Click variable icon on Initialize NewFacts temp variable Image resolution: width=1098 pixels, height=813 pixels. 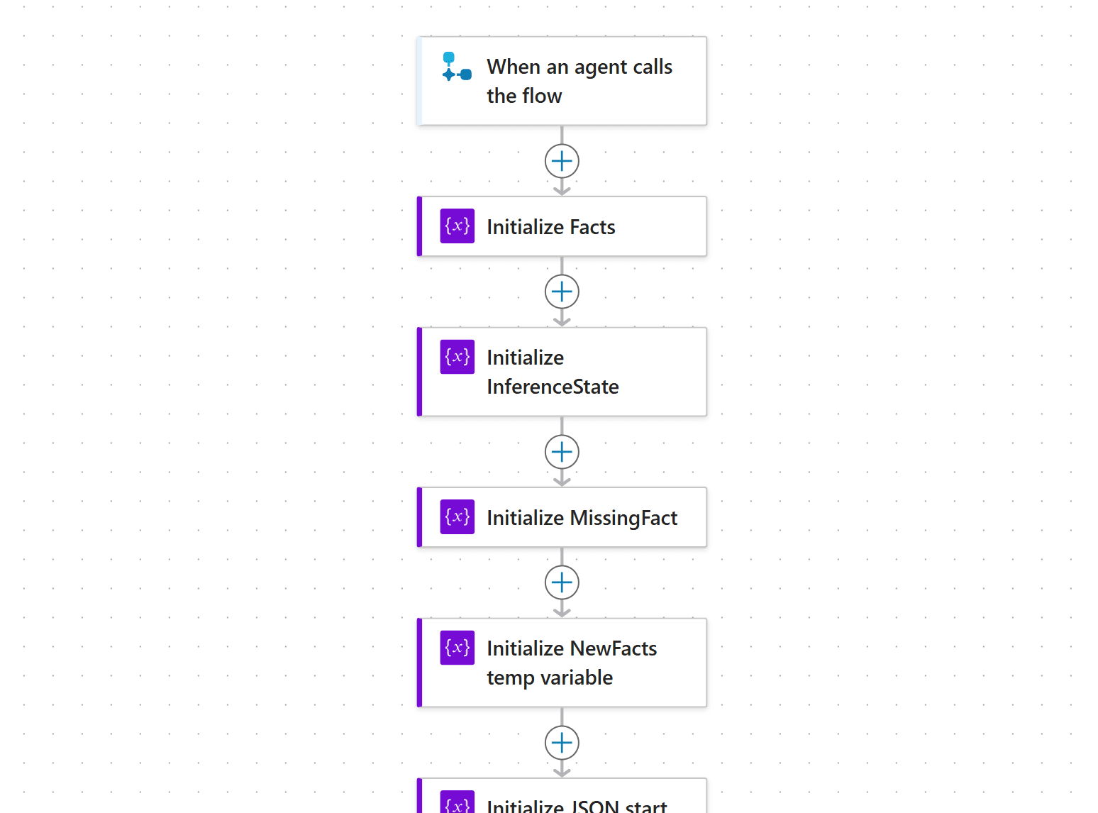pos(457,648)
